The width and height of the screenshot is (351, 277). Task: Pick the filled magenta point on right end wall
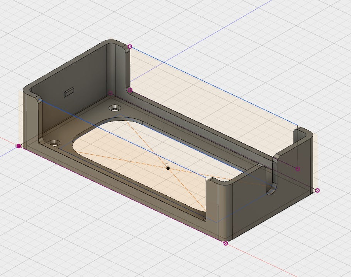pyautogui.click(x=297, y=169)
